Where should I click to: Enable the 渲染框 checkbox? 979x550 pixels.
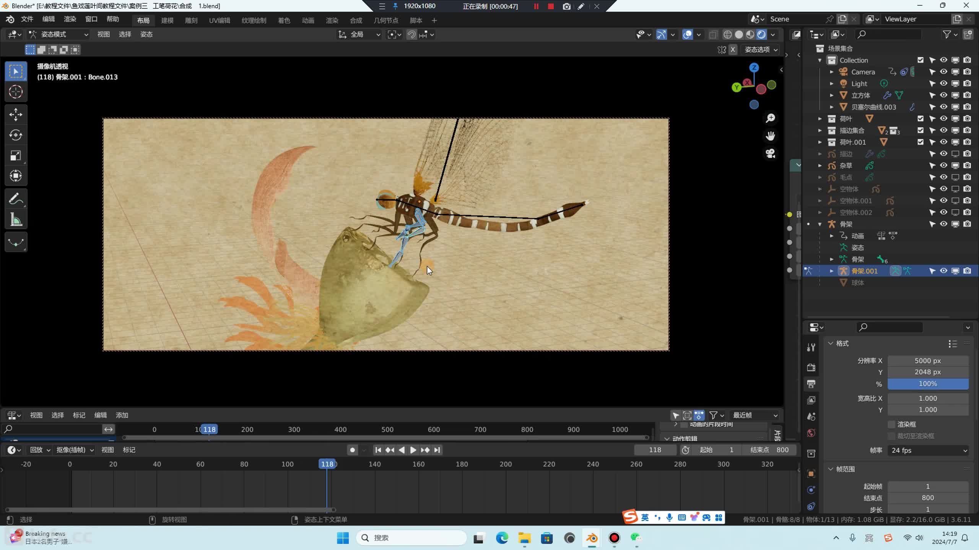891,424
